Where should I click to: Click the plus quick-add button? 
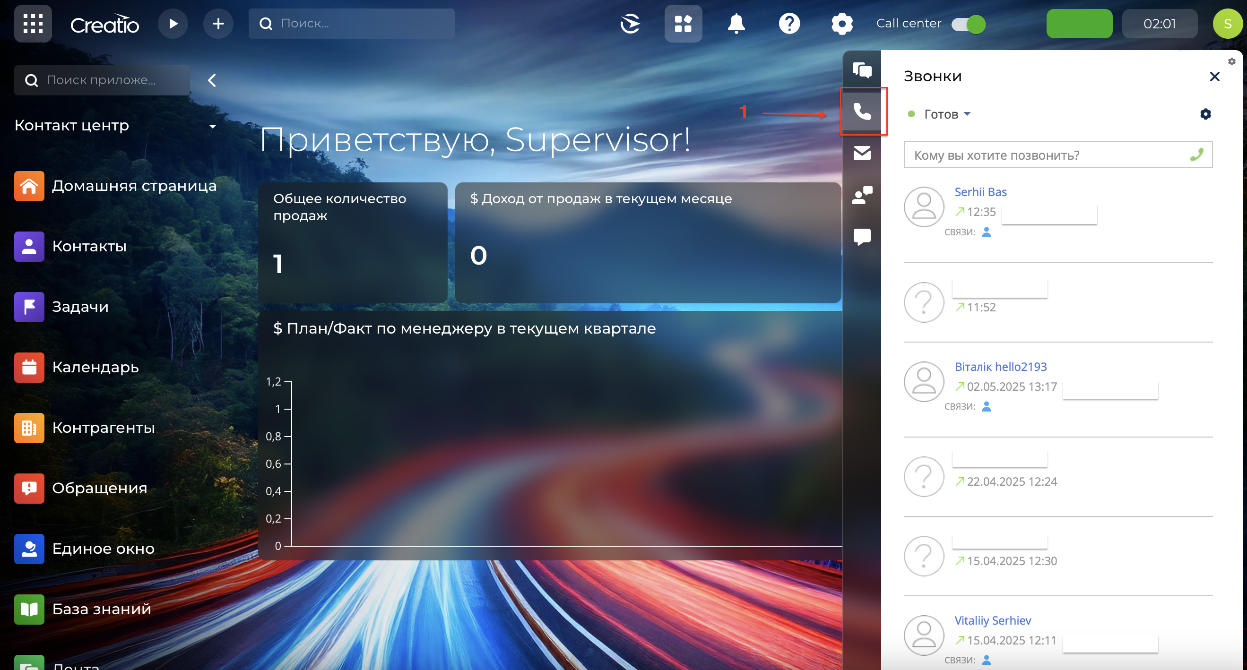click(218, 23)
